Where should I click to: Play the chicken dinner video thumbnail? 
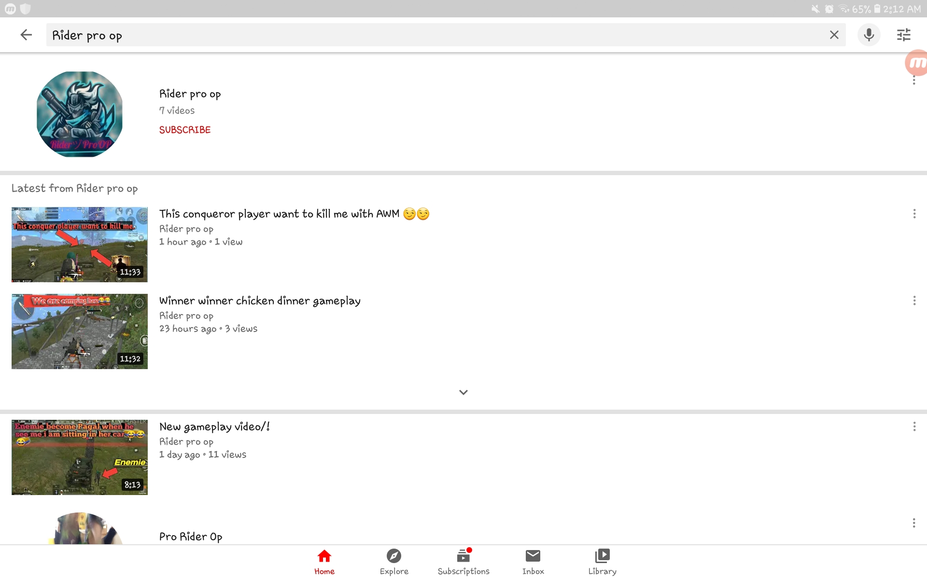[x=80, y=331]
